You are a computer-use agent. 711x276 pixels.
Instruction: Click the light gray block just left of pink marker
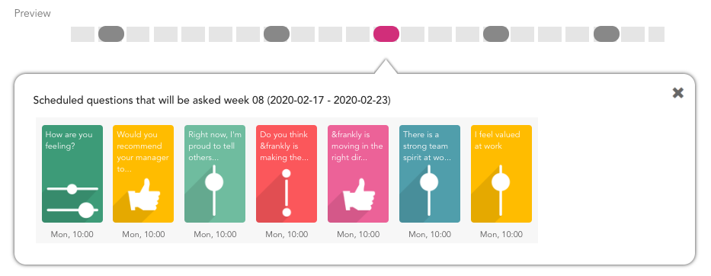coord(357,34)
